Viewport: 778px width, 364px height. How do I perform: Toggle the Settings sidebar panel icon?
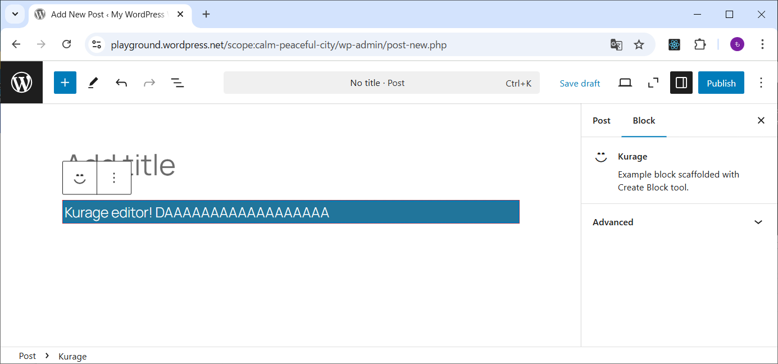coord(681,83)
